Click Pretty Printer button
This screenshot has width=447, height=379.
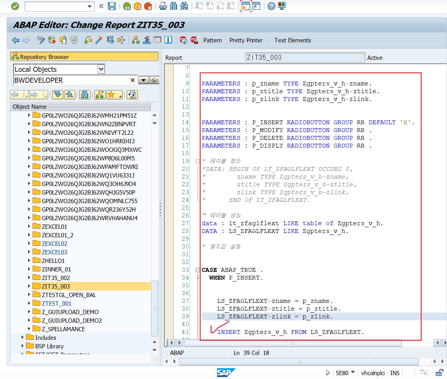click(x=246, y=40)
